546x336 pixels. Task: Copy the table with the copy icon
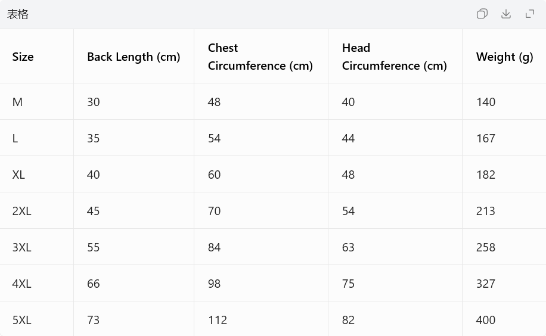(x=482, y=14)
